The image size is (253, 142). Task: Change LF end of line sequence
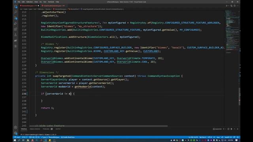(214, 137)
